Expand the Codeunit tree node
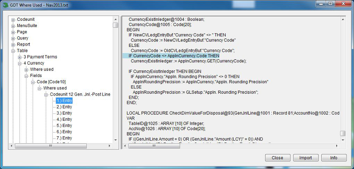This screenshot has height=169, width=354. pos(13,20)
